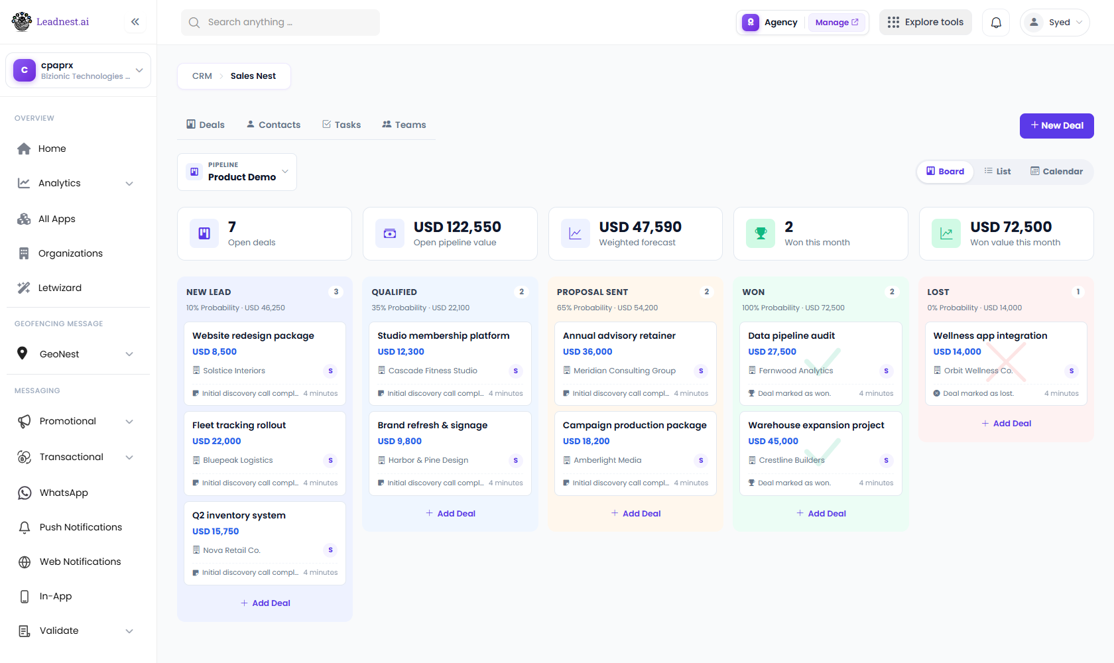1114x663 pixels.
Task: Open the Brand refresh & signage deal
Action: (x=450, y=453)
